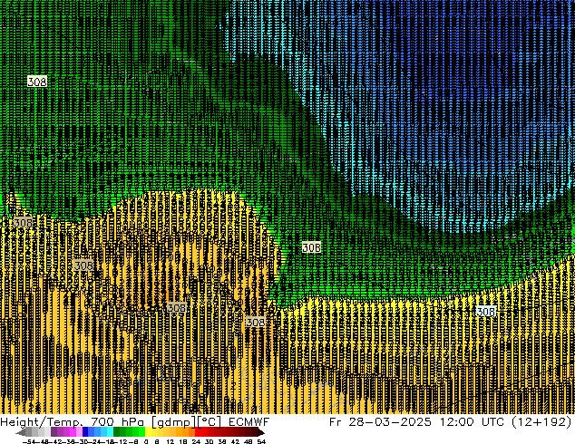Image resolution: width=575 pixels, height=444 pixels.
Task: Pick the cyan swatch in the legend
Action: pyautogui.click(x=111, y=431)
